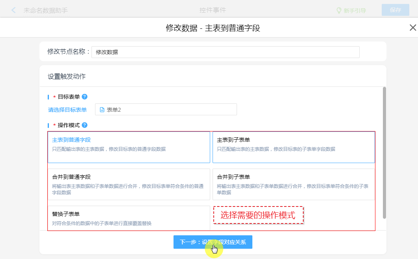418x259 pixels.
Task: Open the 新手引导 beginner guide
Action: (x=351, y=11)
